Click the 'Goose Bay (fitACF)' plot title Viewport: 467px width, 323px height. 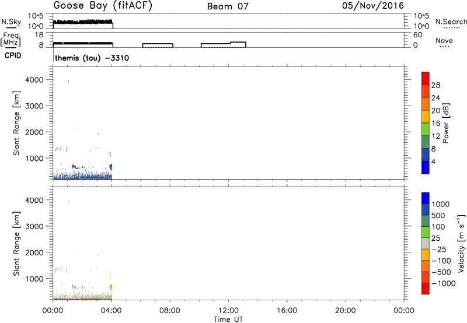[x=103, y=6]
